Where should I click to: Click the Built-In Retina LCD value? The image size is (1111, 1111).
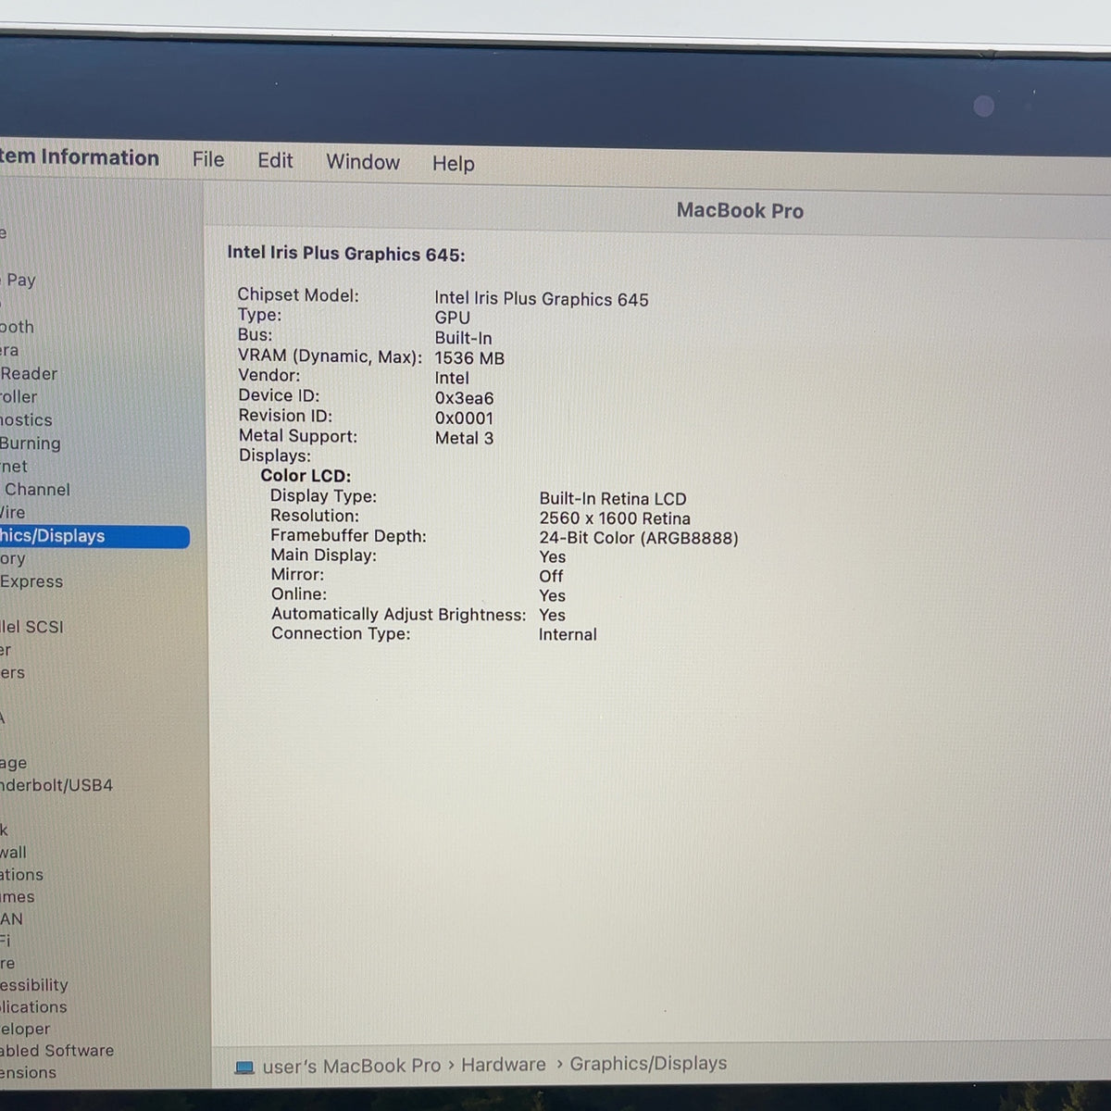click(x=613, y=499)
